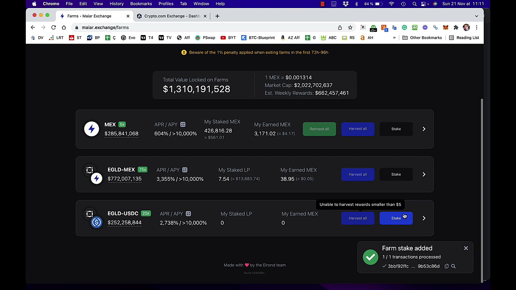Image resolution: width=516 pixels, height=290 pixels.
Task: Open Chrome three-dot menu
Action: (x=476, y=27)
